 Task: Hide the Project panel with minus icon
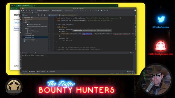point(47,15)
